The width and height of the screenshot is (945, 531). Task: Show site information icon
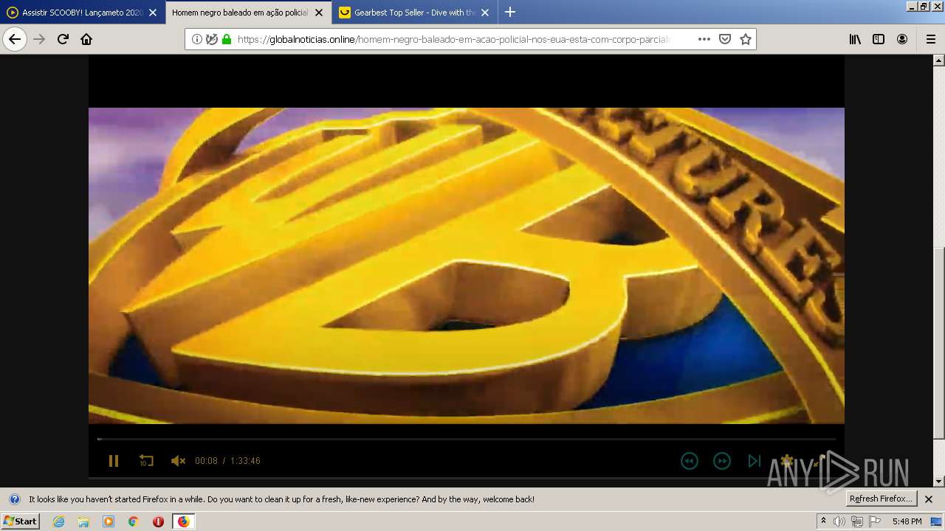coord(197,39)
